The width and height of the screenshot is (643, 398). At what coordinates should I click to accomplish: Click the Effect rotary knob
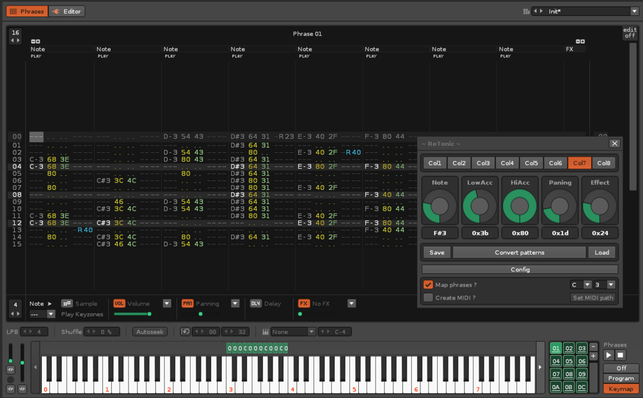tap(599, 206)
